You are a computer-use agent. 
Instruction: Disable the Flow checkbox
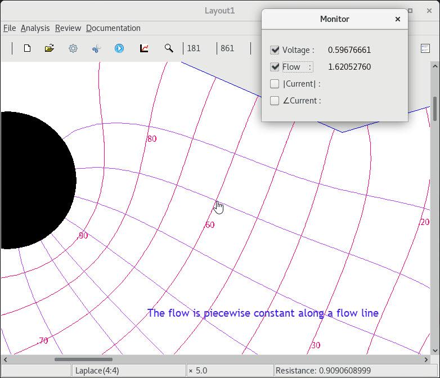(x=275, y=67)
